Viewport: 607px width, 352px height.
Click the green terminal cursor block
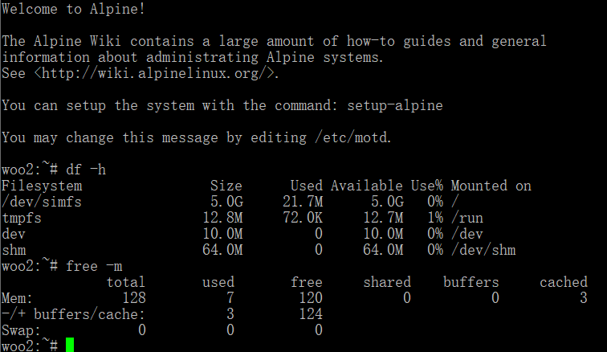pyautogui.click(x=70, y=345)
